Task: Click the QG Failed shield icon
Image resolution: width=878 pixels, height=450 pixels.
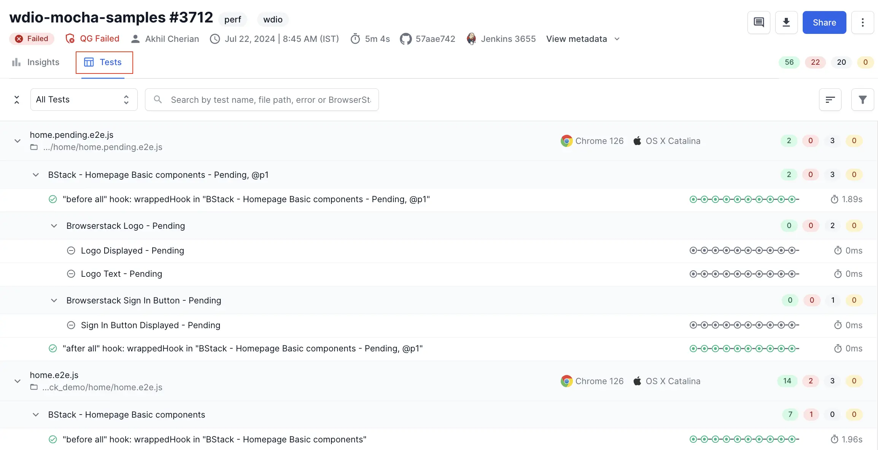Action: (70, 39)
